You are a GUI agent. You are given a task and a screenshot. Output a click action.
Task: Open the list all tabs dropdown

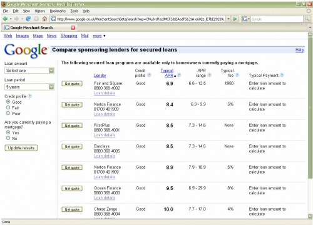point(310,27)
